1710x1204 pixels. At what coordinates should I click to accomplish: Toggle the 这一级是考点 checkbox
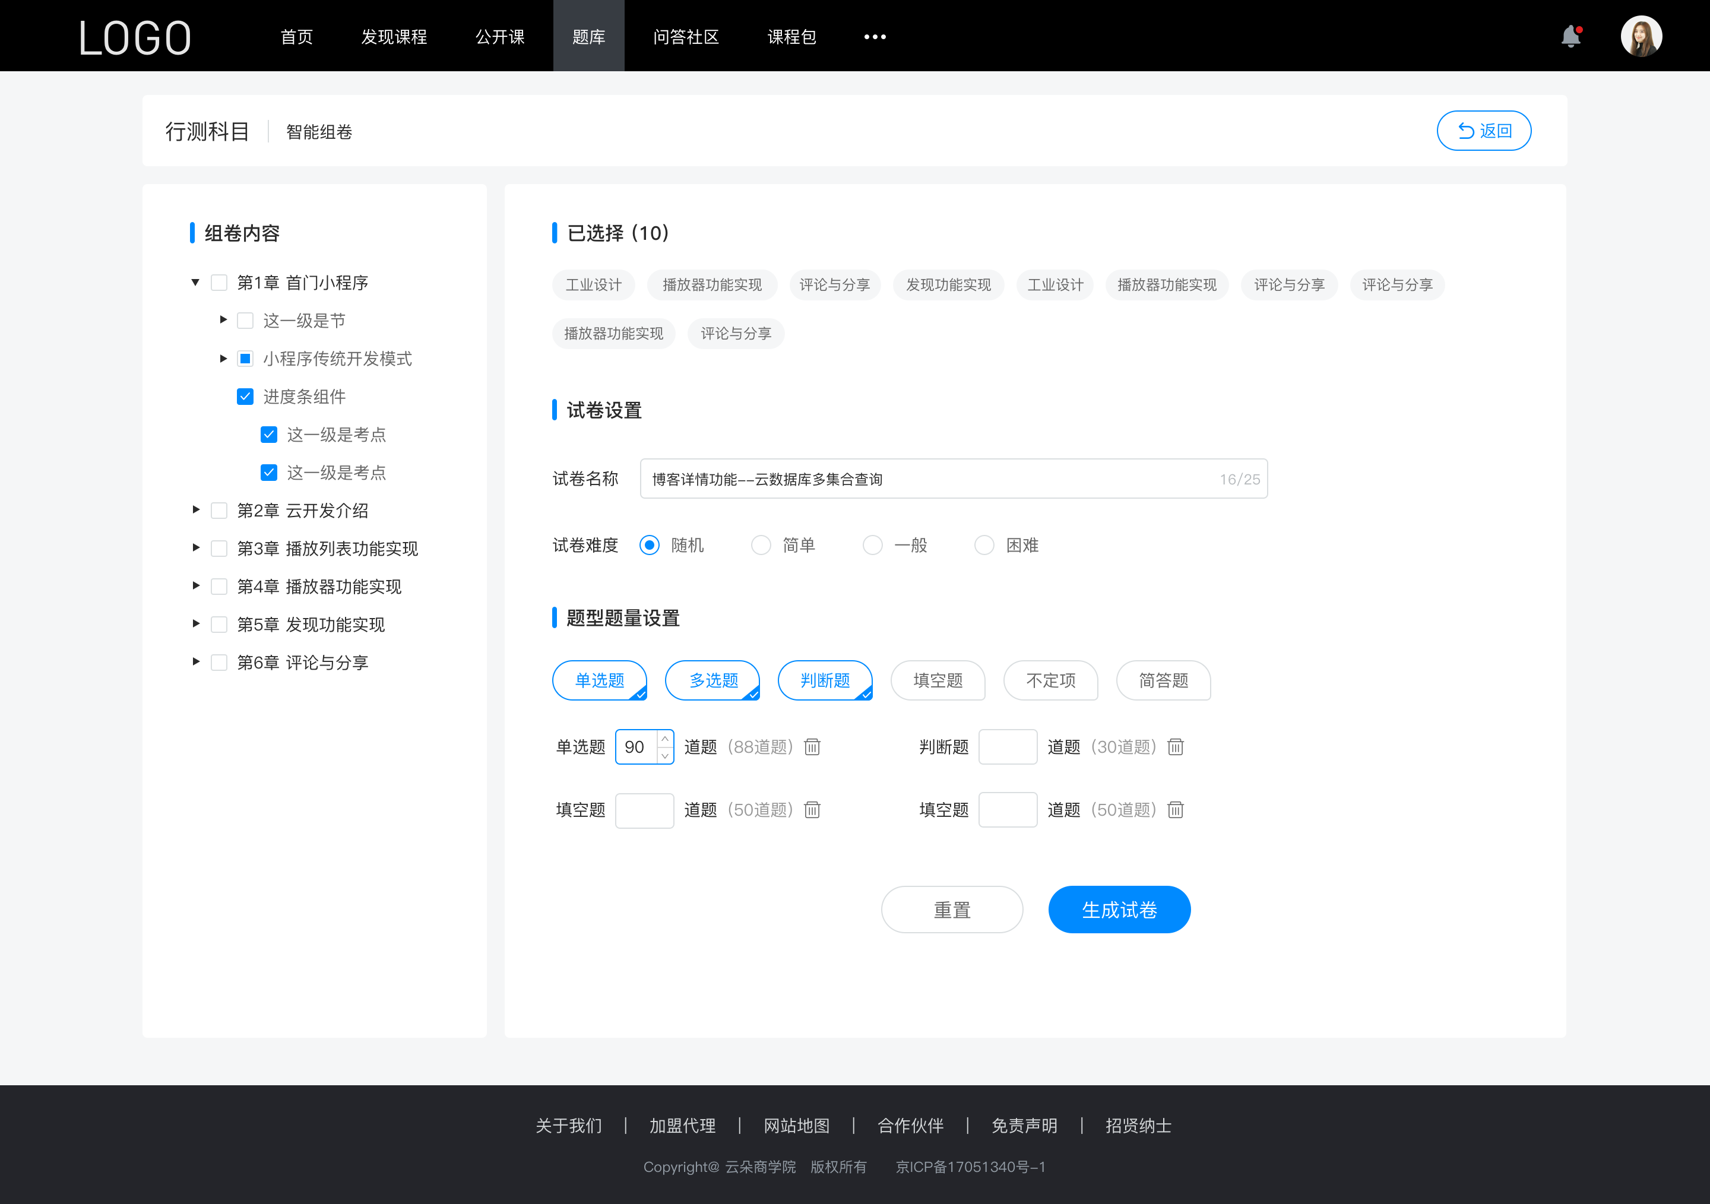click(x=267, y=434)
